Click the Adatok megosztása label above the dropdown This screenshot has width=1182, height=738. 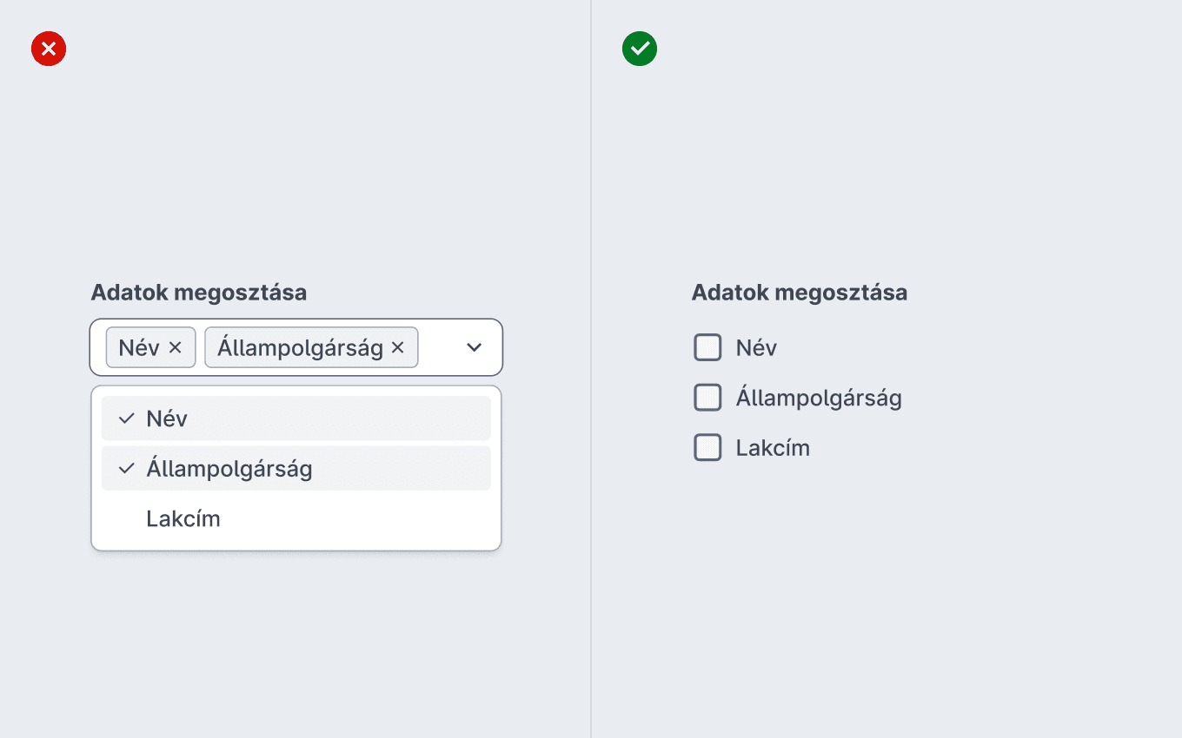(199, 293)
